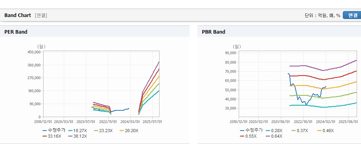
Task: Click the 2022/11/01 x-axis label
Action: coord(108,121)
